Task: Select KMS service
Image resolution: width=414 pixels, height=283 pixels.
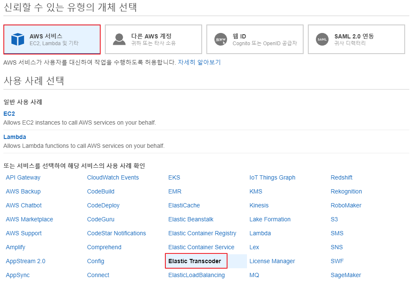Action: tap(256, 191)
